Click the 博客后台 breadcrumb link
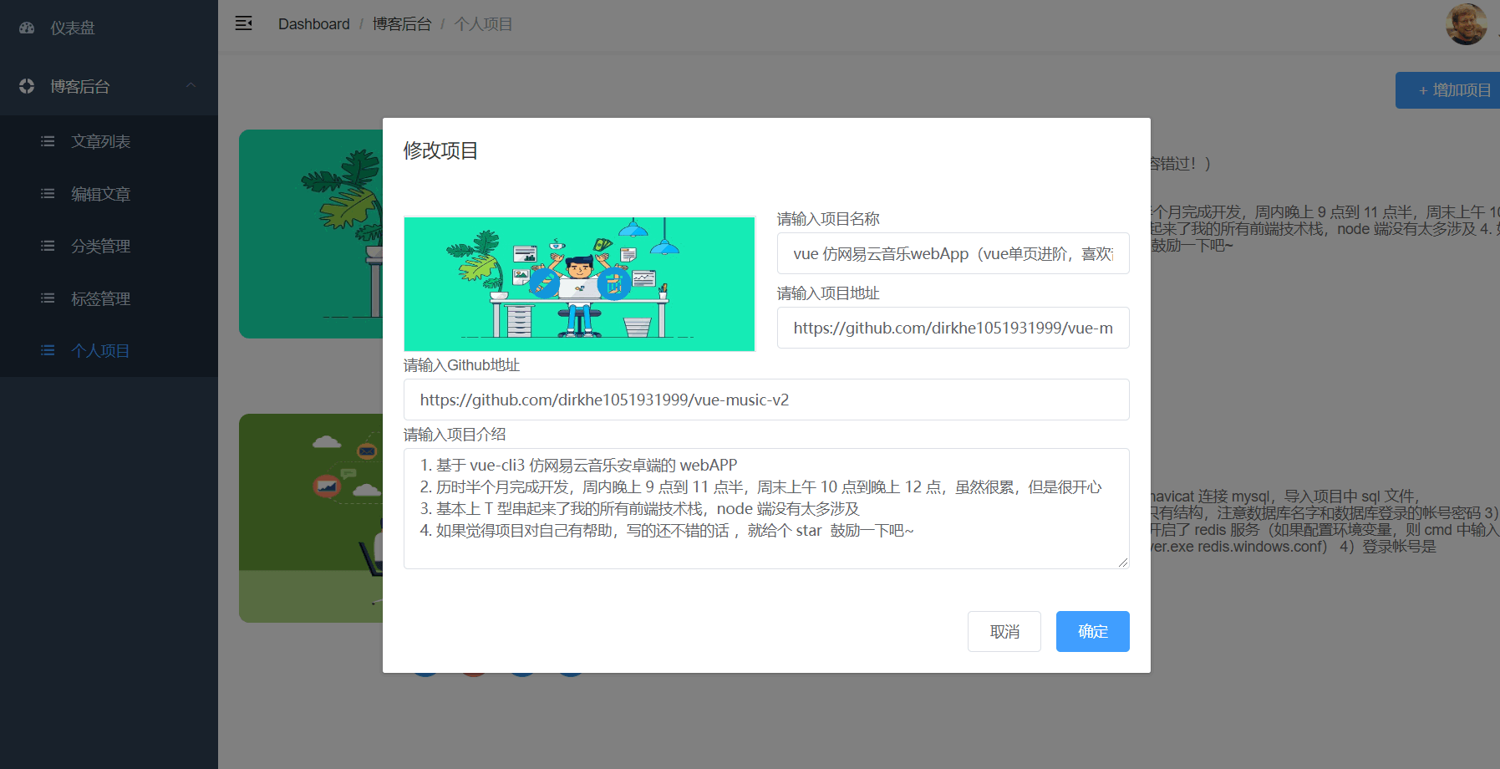This screenshot has width=1500, height=769. tap(402, 24)
